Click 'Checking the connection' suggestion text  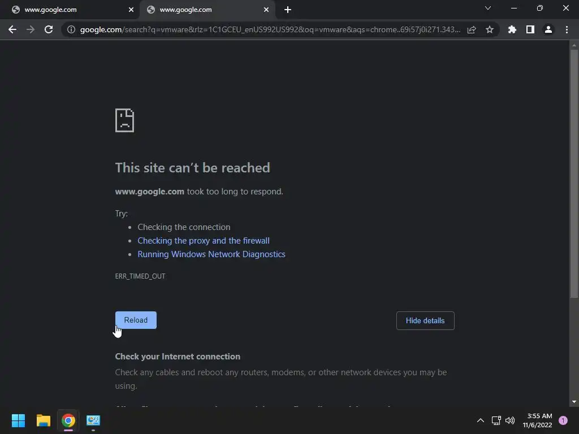(184, 227)
